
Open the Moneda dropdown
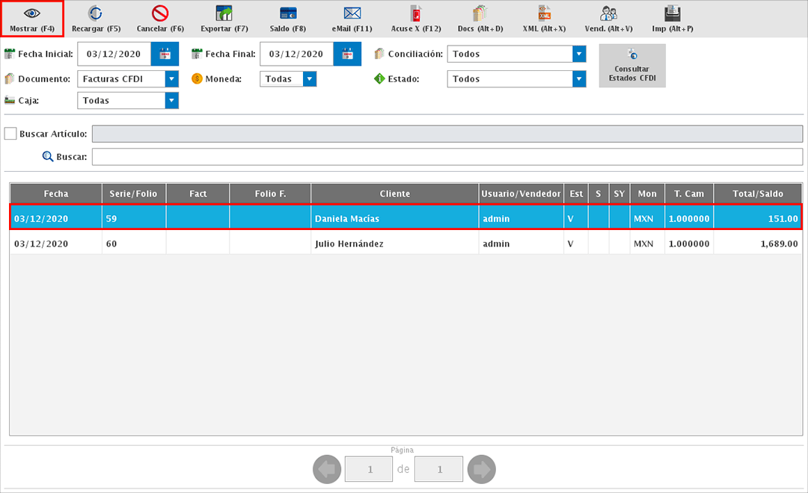(x=310, y=78)
